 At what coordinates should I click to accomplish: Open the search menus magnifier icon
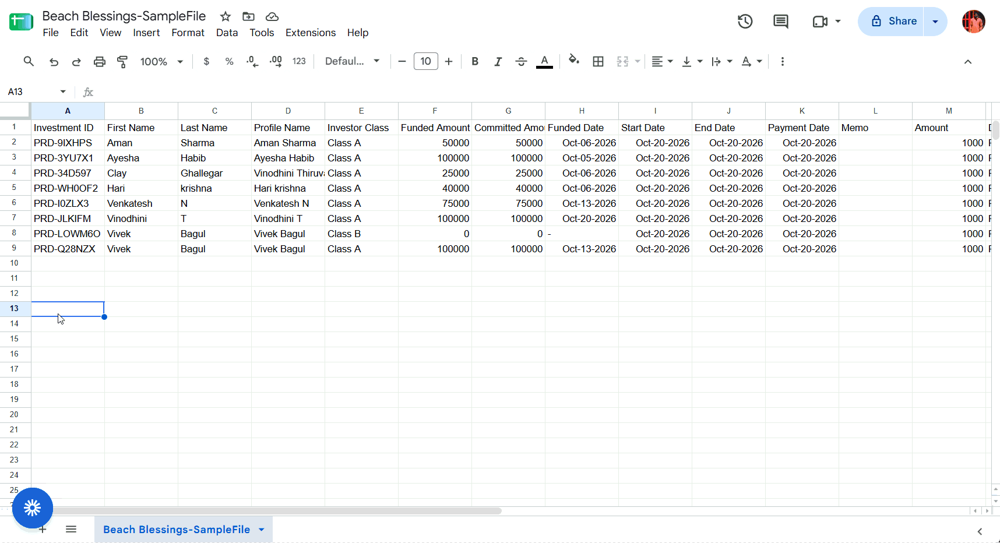point(29,61)
